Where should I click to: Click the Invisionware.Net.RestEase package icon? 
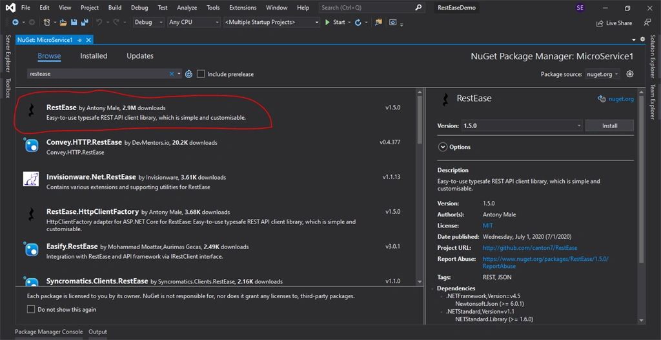click(x=31, y=179)
